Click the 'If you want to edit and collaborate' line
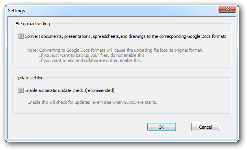This screenshot has width=247, height=150. tap(91, 60)
